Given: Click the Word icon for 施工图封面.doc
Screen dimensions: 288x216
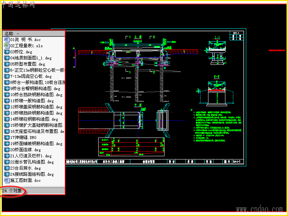Looking at the screenshot, I should 7,180.
